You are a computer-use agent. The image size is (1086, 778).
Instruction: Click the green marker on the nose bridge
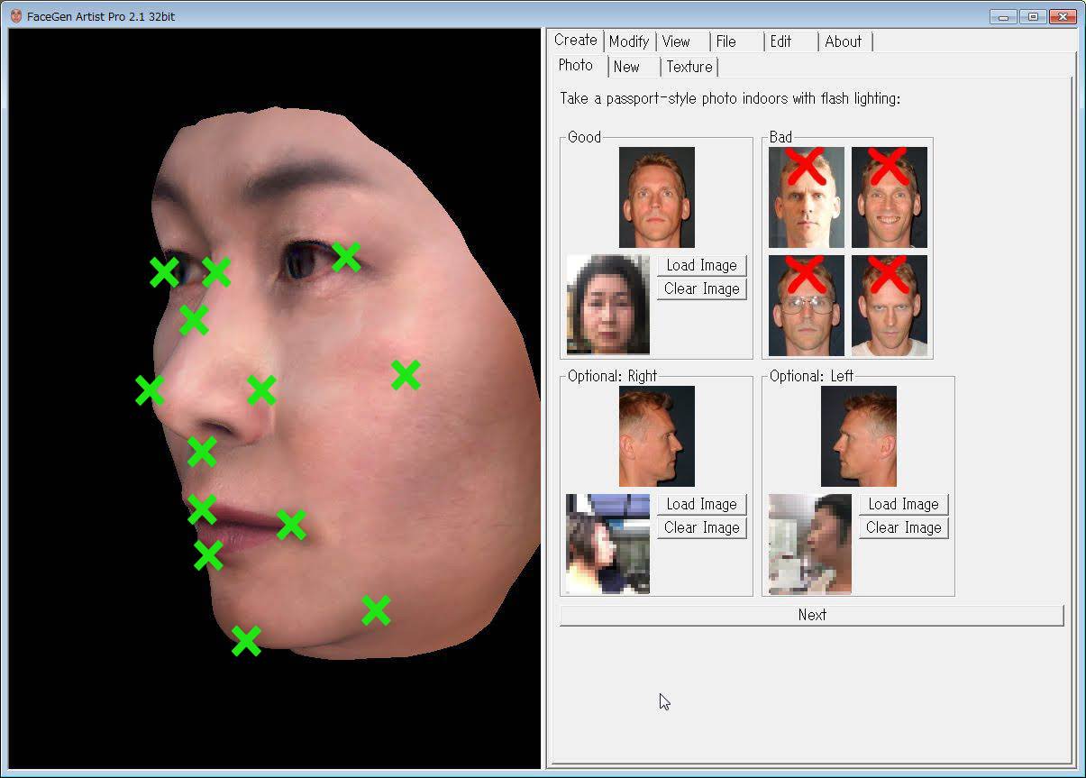(194, 319)
